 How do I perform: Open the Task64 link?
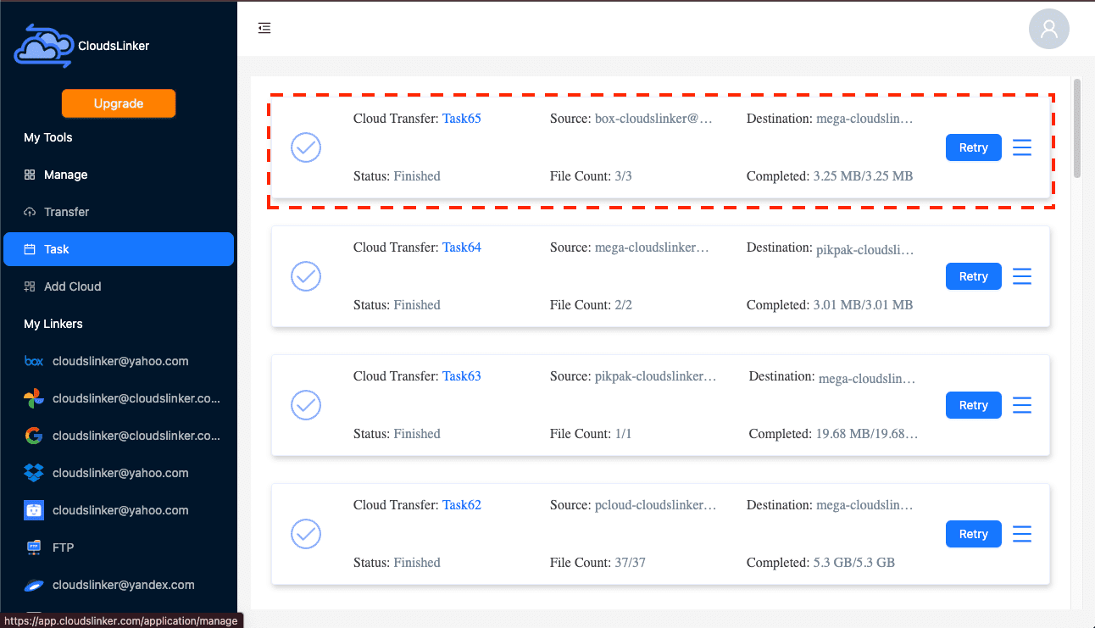click(x=462, y=247)
